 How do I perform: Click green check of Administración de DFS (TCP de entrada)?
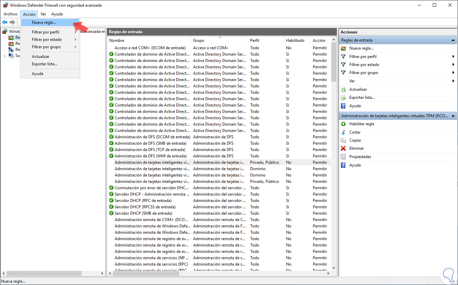[111, 150]
